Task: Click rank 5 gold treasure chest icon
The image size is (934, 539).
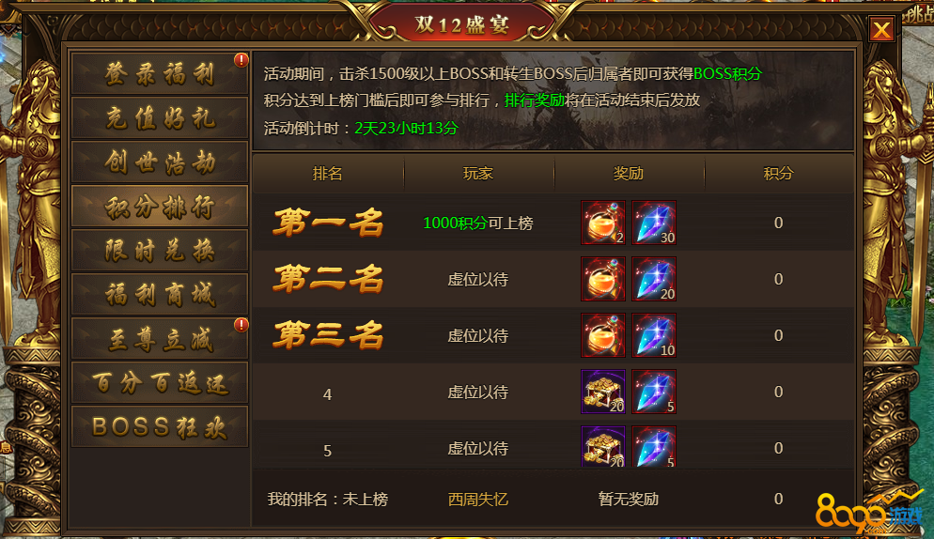Action: point(603,447)
